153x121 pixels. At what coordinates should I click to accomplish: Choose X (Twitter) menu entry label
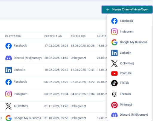tap(127, 63)
